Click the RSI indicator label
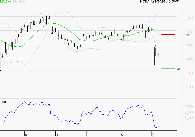195x137 pixels. click(x=3, y=102)
